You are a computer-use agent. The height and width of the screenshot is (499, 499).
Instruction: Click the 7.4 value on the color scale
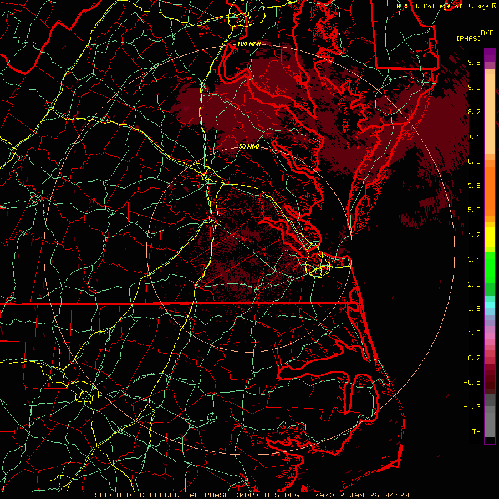[474, 136]
